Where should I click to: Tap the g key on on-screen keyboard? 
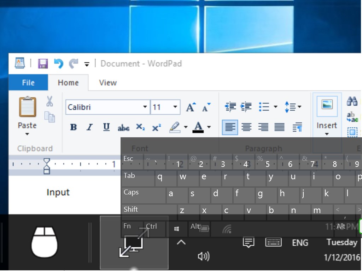click(265, 195)
